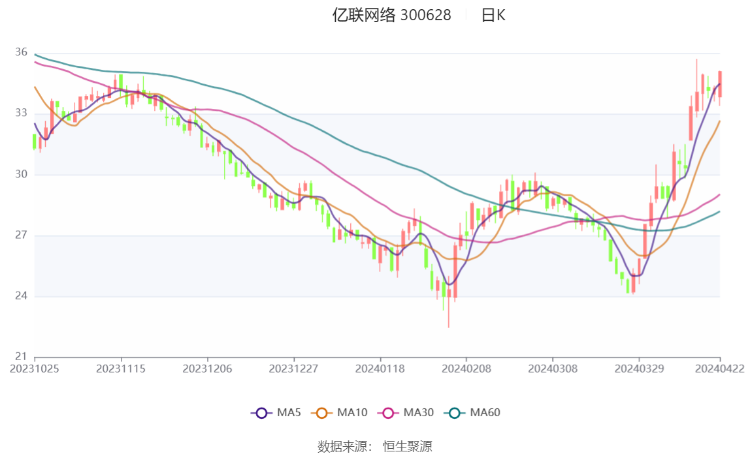Click the x-axis date label 20240422
The image size is (750, 456).
(720, 369)
